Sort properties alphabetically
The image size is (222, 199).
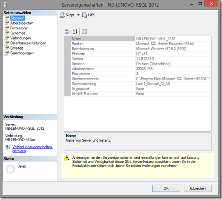[x=75, y=32]
